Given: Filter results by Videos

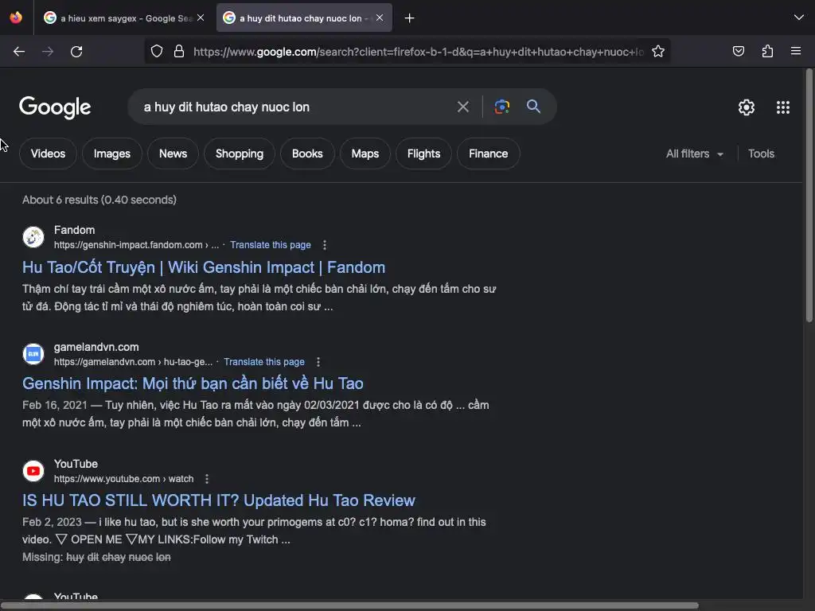Looking at the screenshot, I should point(48,154).
